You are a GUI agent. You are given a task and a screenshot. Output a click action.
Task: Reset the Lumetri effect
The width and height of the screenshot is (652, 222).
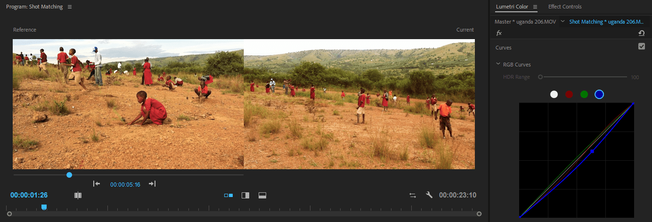click(x=641, y=33)
